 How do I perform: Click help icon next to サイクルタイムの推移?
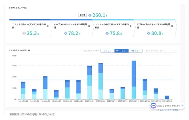click(x=29, y=50)
